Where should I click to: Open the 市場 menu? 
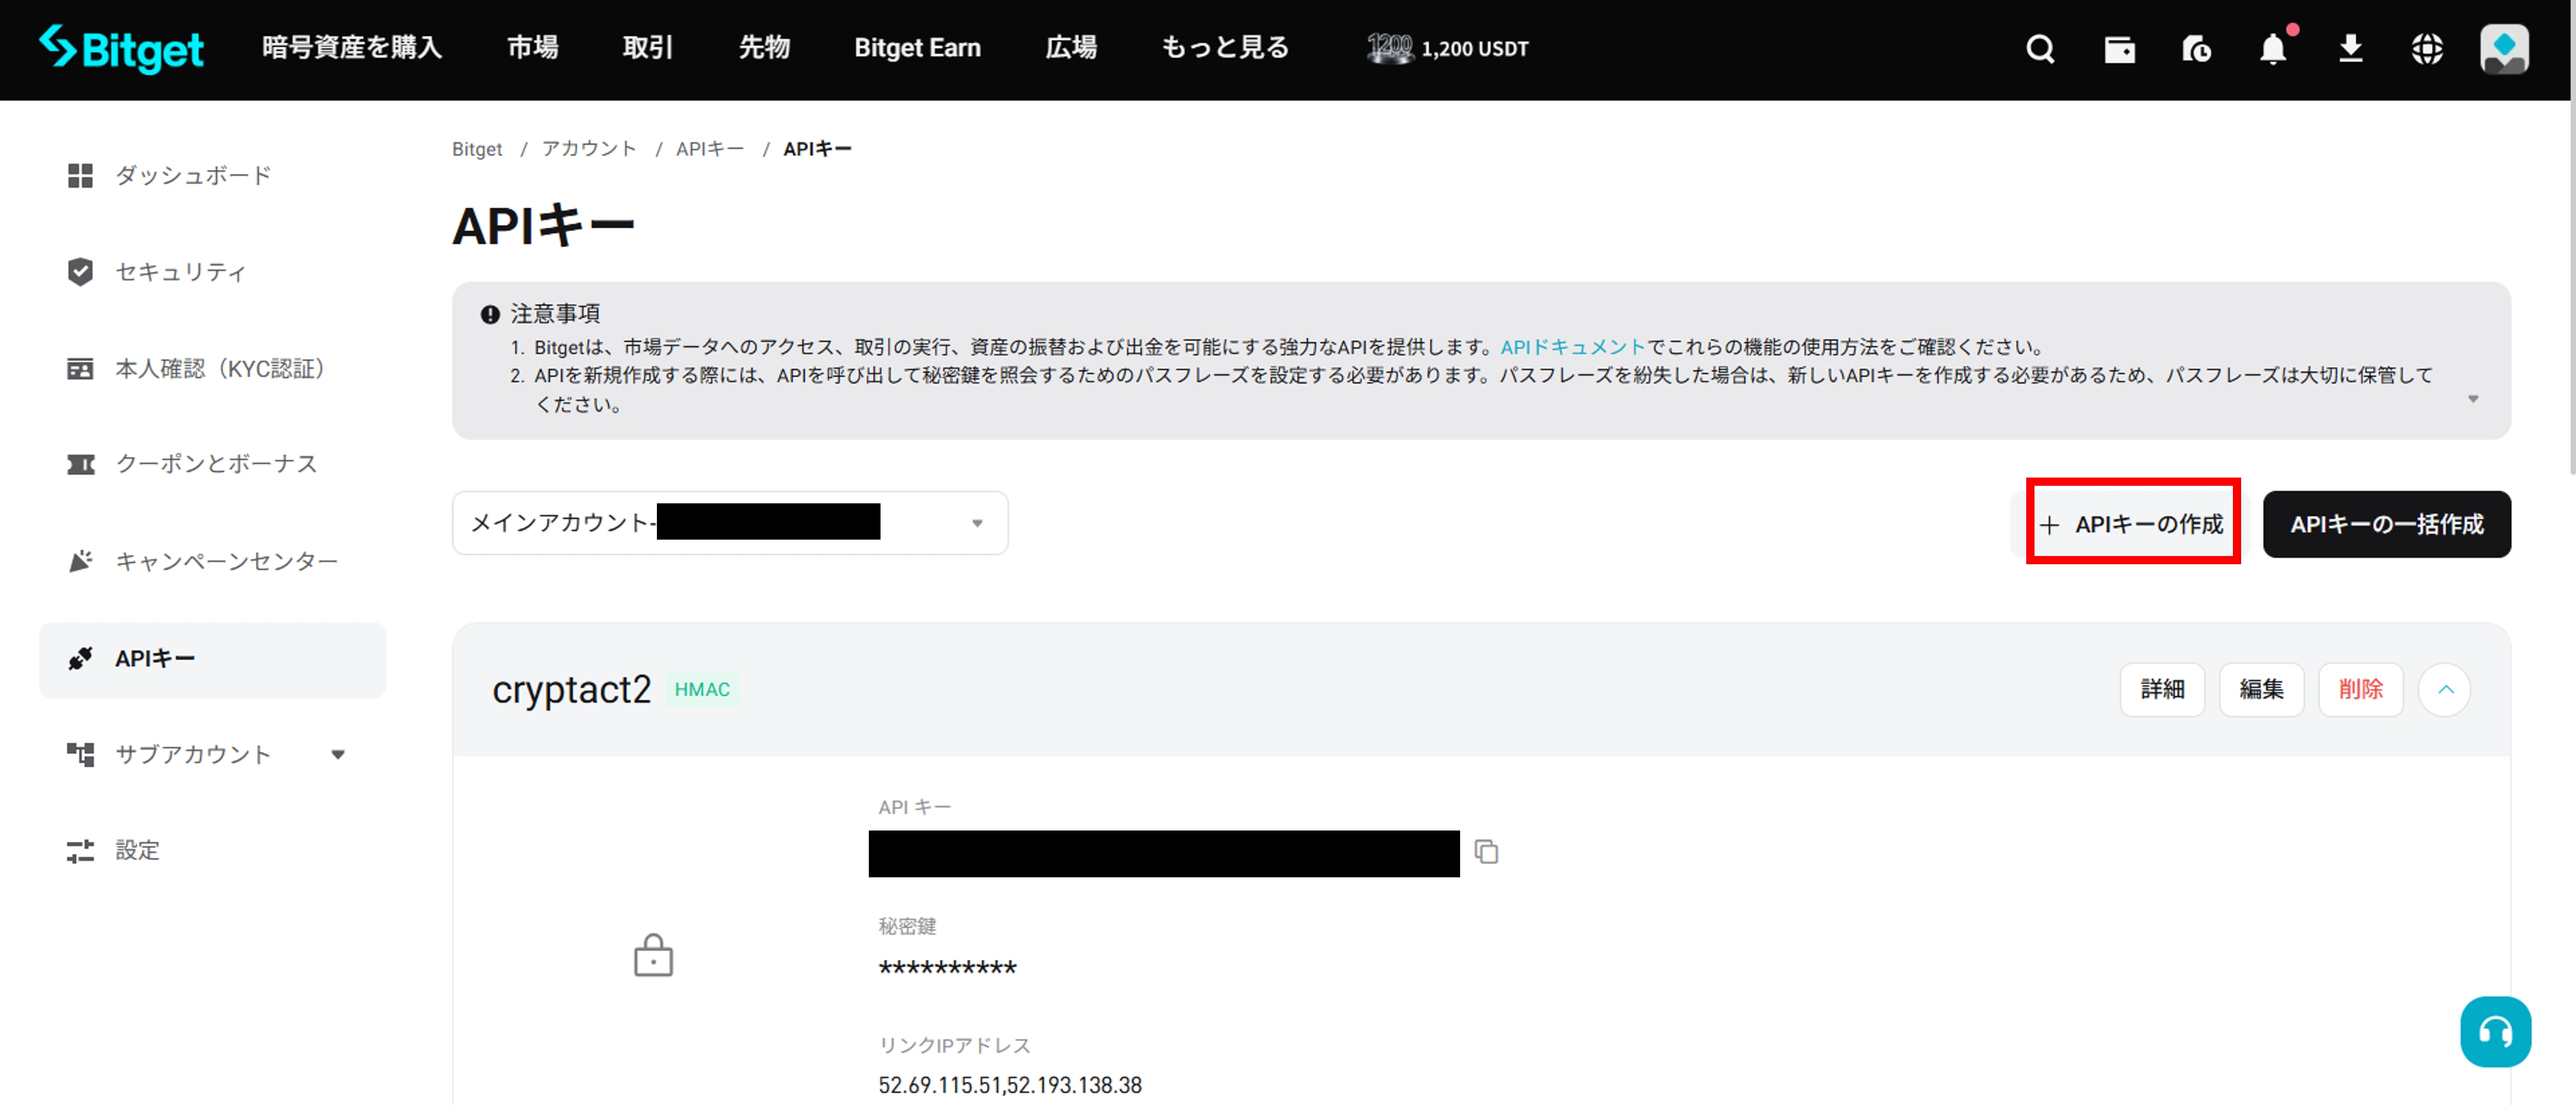click(532, 48)
